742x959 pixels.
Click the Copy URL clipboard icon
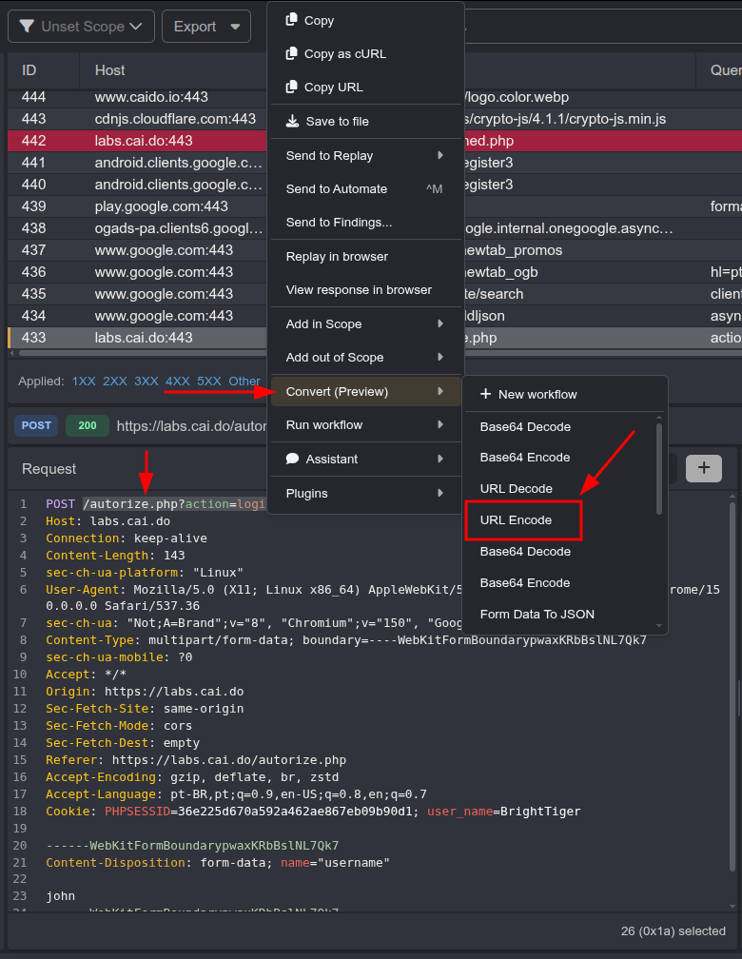[x=292, y=87]
